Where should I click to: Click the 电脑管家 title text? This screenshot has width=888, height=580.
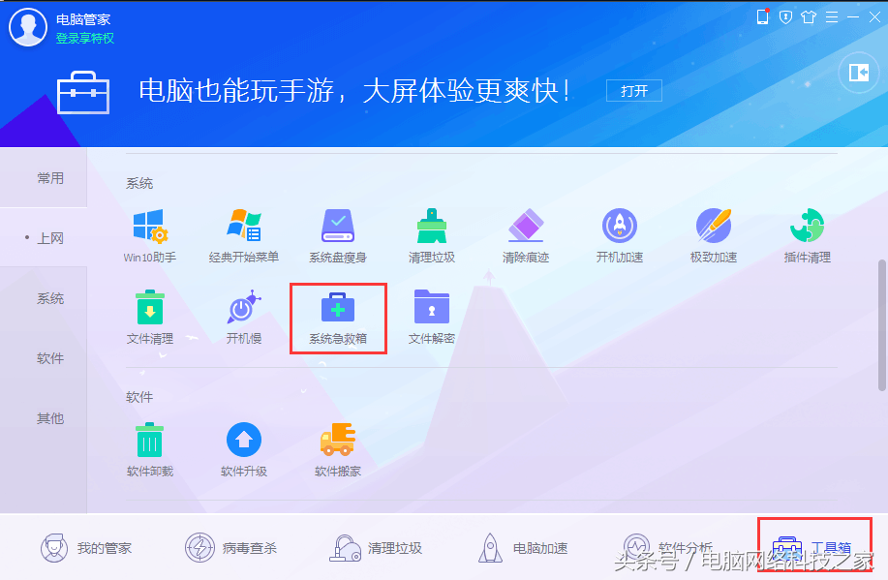click(x=83, y=19)
